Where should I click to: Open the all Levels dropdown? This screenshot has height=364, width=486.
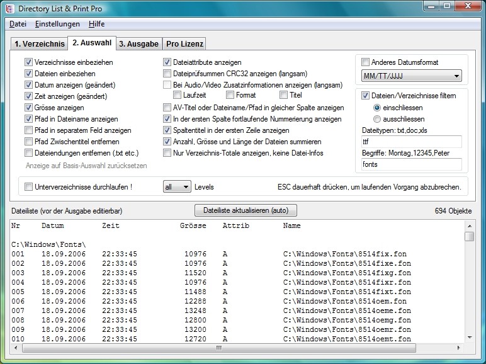(177, 187)
